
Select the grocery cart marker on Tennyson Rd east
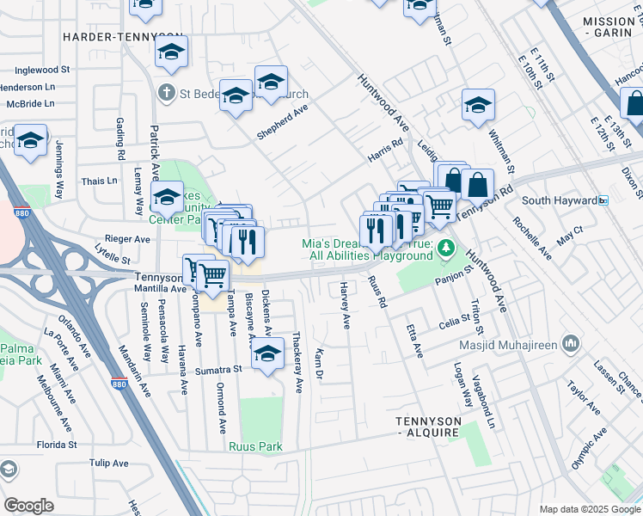click(x=439, y=211)
